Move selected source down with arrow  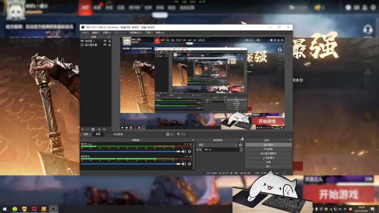click(104, 129)
